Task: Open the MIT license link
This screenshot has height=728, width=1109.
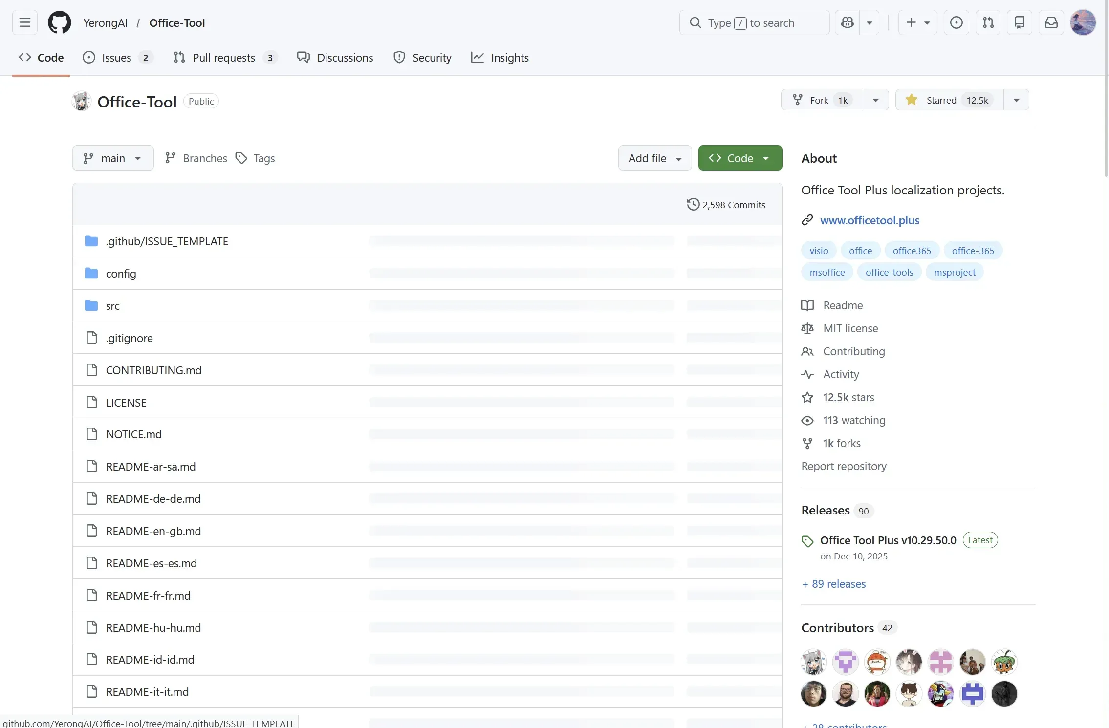Action: 850,328
